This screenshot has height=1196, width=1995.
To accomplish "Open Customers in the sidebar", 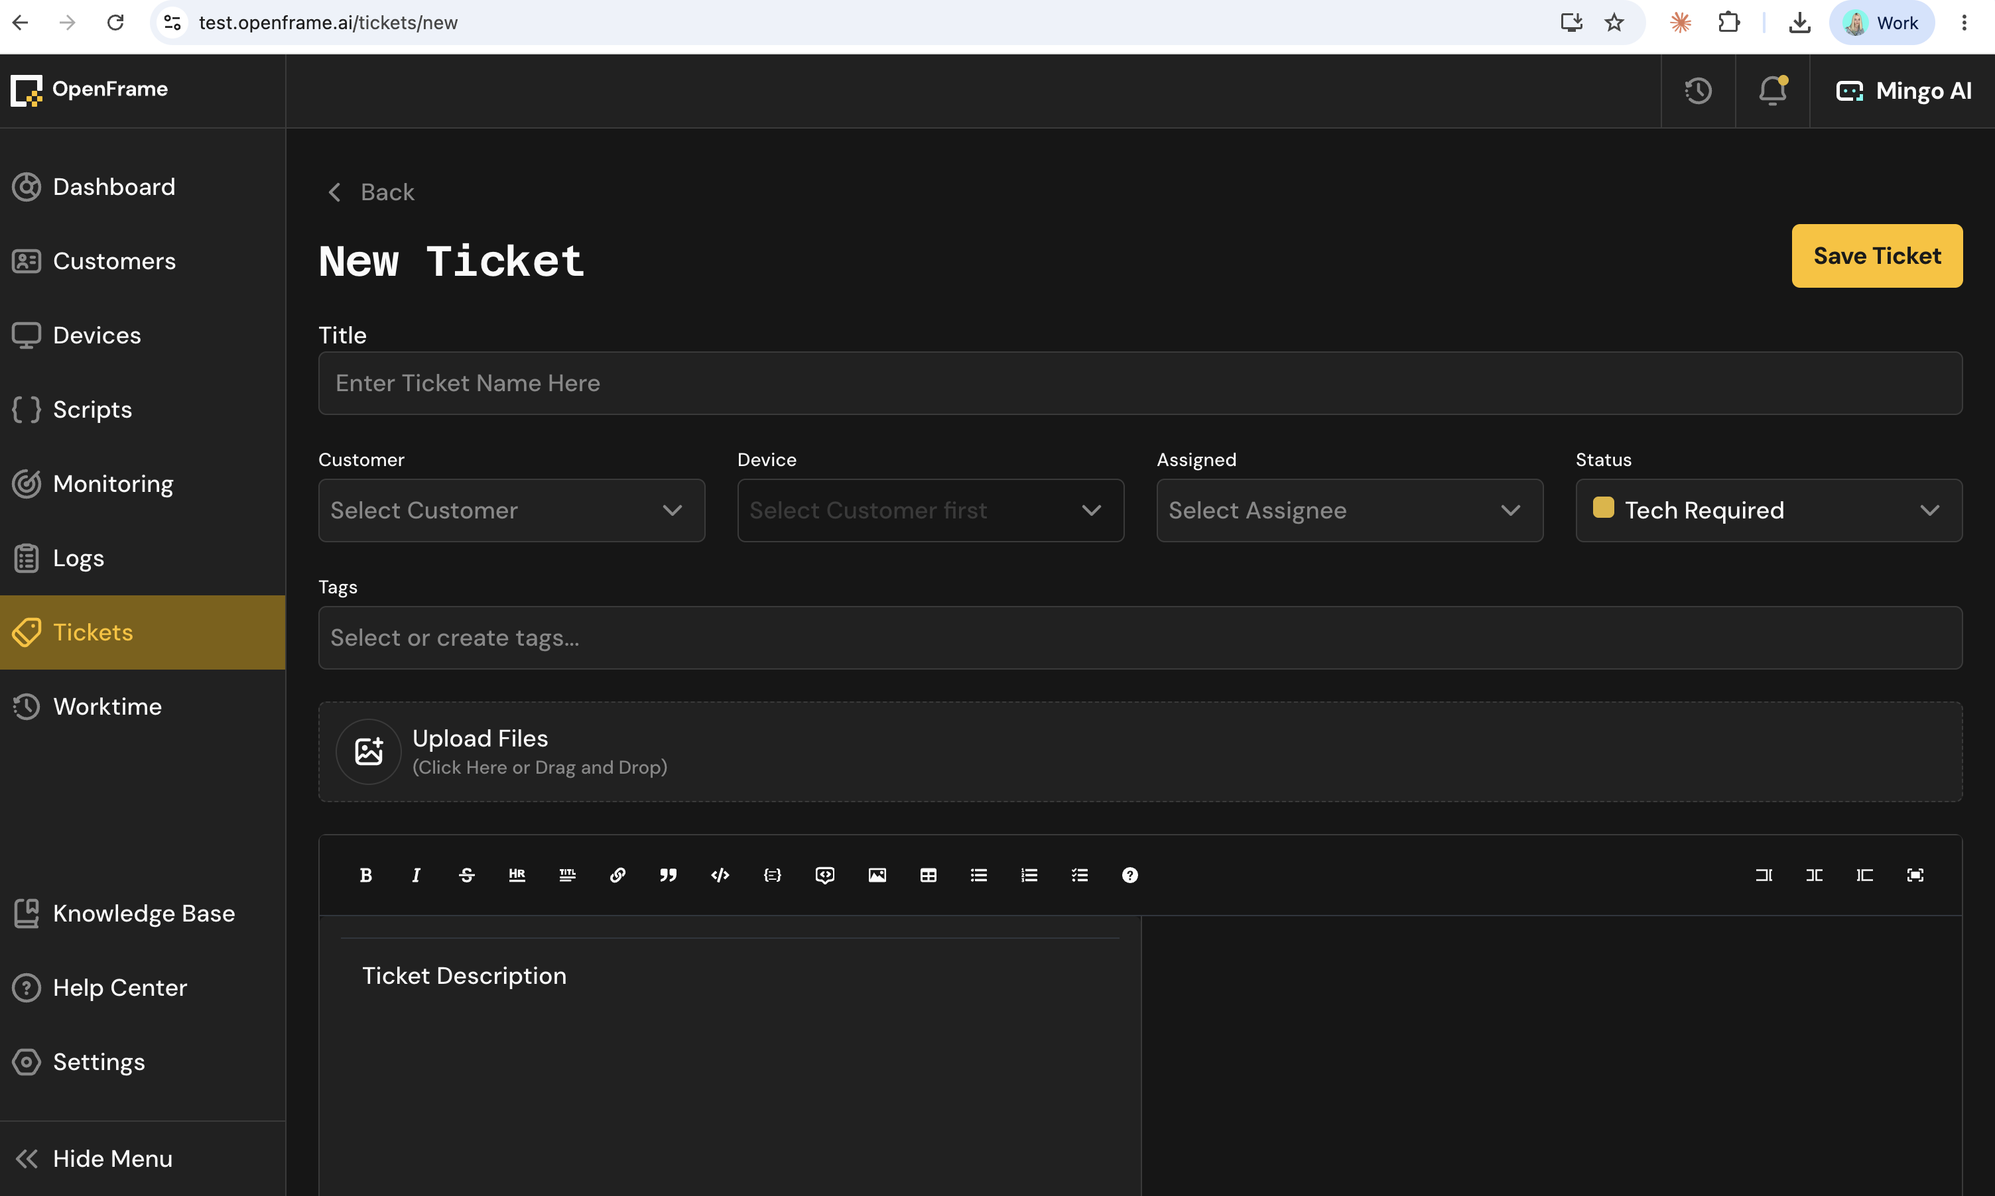I will tap(143, 261).
